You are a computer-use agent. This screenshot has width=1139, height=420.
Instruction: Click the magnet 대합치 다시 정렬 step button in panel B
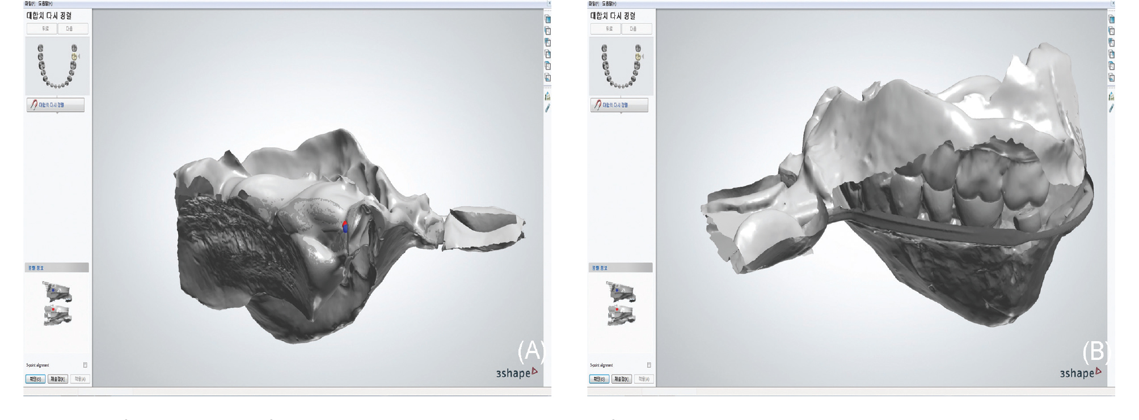619,105
